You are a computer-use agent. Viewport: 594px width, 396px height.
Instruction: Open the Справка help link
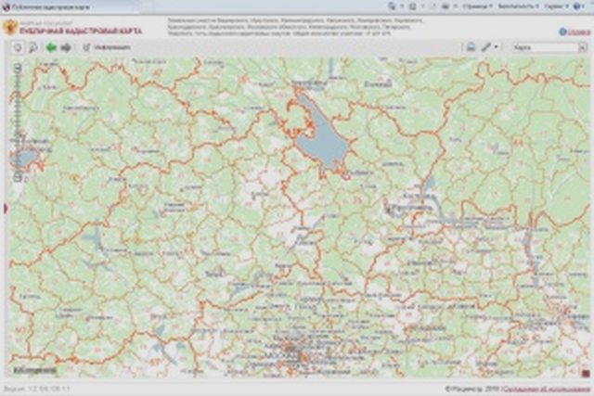click(x=579, y=32)
